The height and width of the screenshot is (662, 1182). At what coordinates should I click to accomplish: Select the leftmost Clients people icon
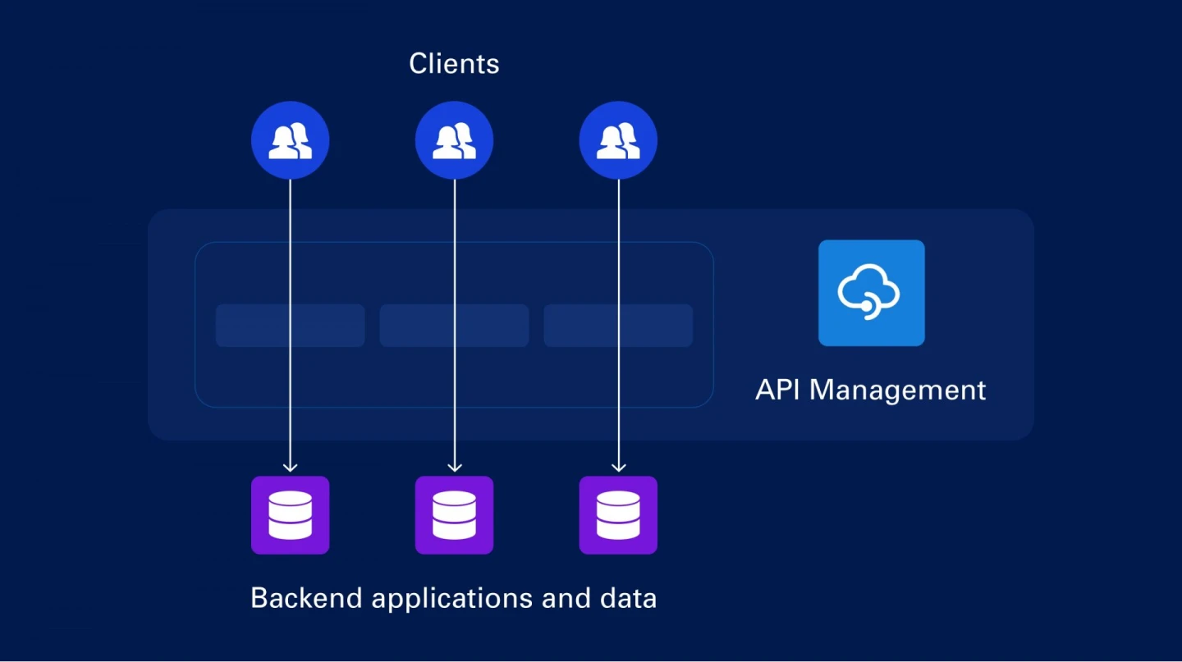pyautogui.click(x=290, y=140)
